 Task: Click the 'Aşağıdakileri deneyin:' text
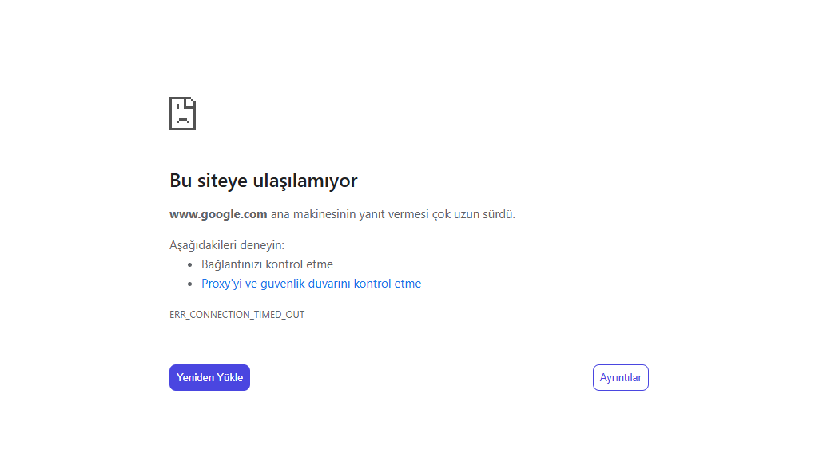coord(227,245)
